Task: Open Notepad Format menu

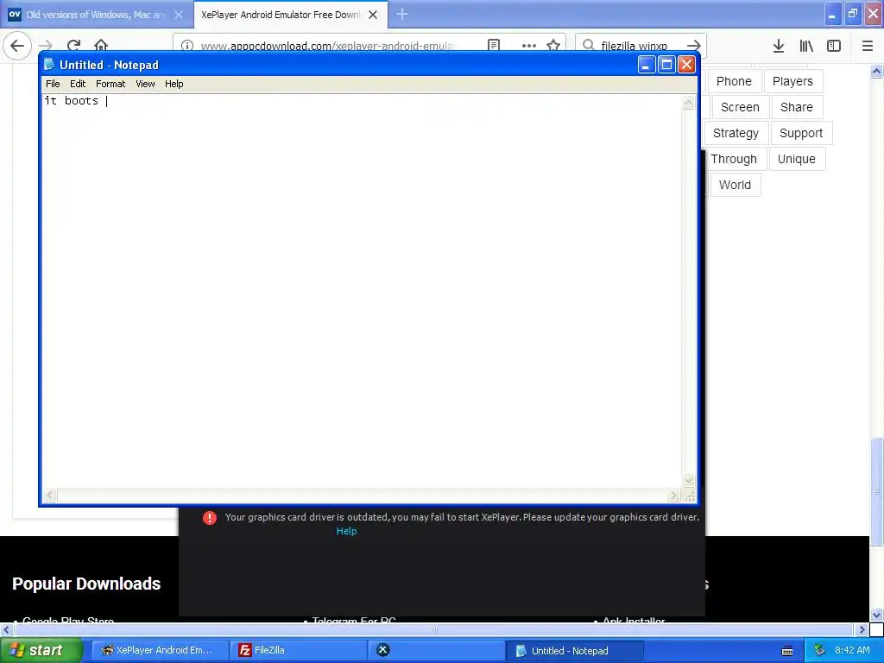Action: coord(110,84)
